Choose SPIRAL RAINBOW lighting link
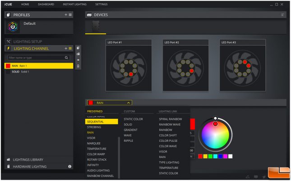The height and width of the screenshot is (181, 291). tap(171, 119)
